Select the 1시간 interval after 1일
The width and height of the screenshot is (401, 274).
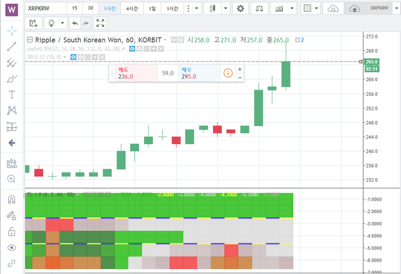pyautogui.click(x=172, y=8)
